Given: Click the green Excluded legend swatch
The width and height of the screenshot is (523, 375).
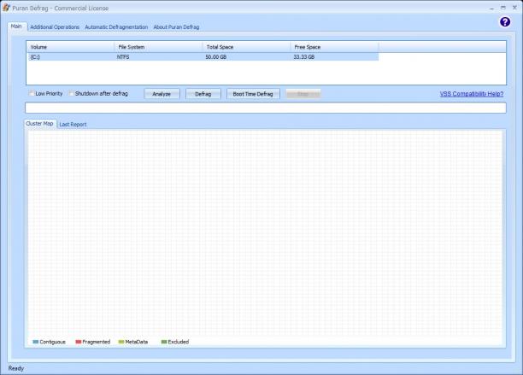Looking at the screenshot, I should (164, 342).
